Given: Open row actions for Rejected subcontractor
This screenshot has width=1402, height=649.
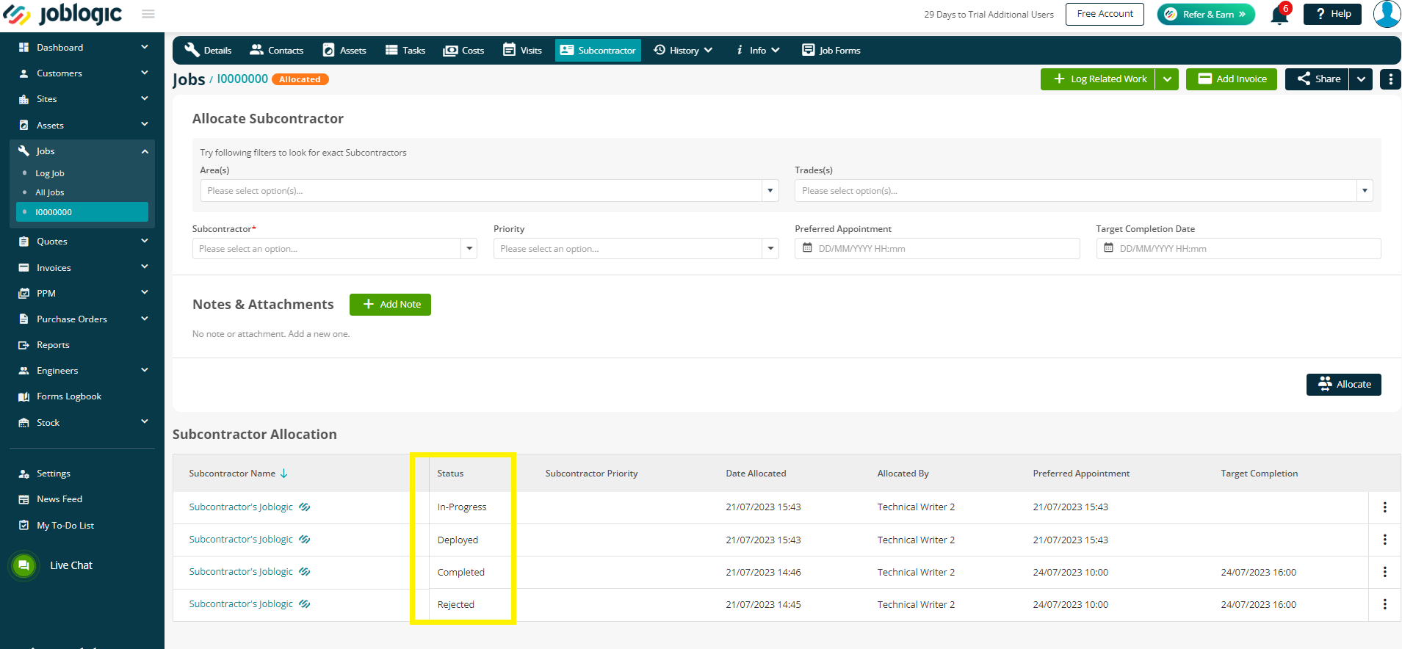Looking at the screenshot, I should point(1384,604).
